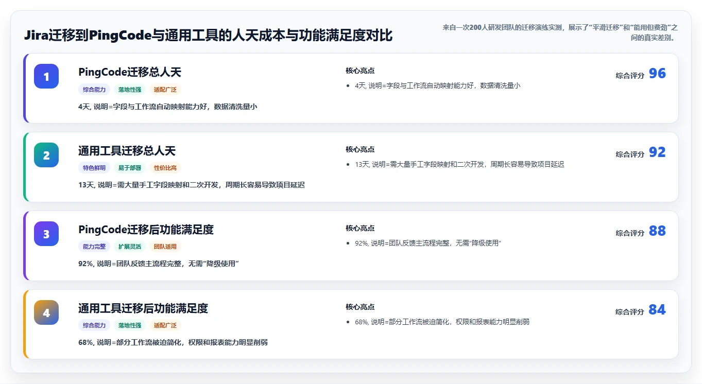Click the main heading about Jira迁移到PingCode
The height and width of the screenshot is (384, 702).
tap(208, 36)
